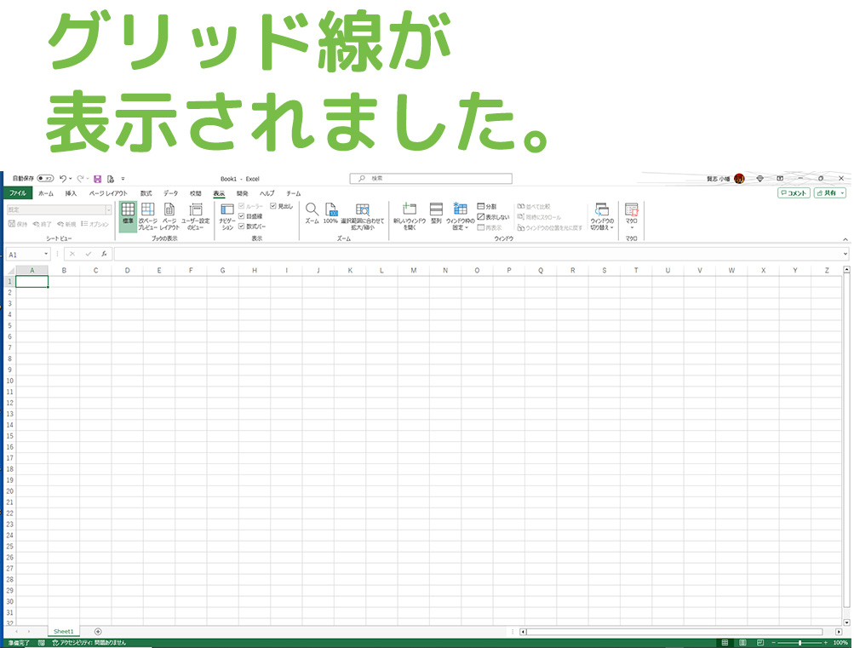Open ウィンドウの切り替え dropdown
Screen dimensions: 854x648
pos(604,215)
